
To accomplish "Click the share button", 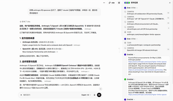I will [112, 3].
